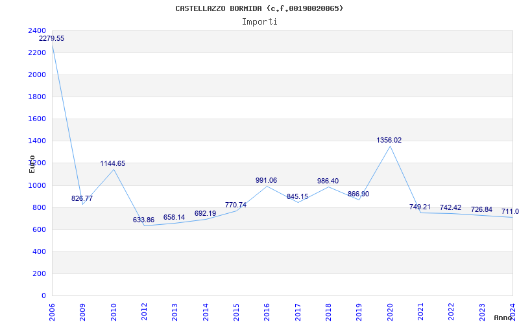Click the 2013 year axis tick
This screenshot has height=324, width=519.
[x=175, y=312]
